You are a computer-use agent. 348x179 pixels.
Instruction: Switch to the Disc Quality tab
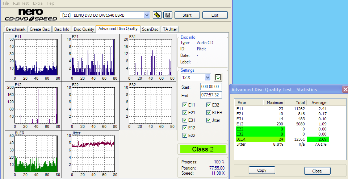click(84, 29)
